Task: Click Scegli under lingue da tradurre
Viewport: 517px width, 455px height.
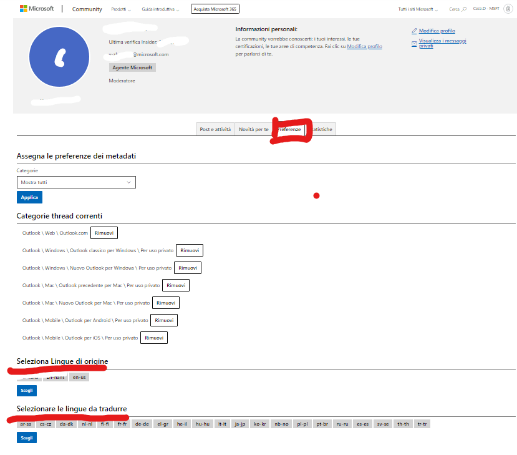Action: (27, 438)
